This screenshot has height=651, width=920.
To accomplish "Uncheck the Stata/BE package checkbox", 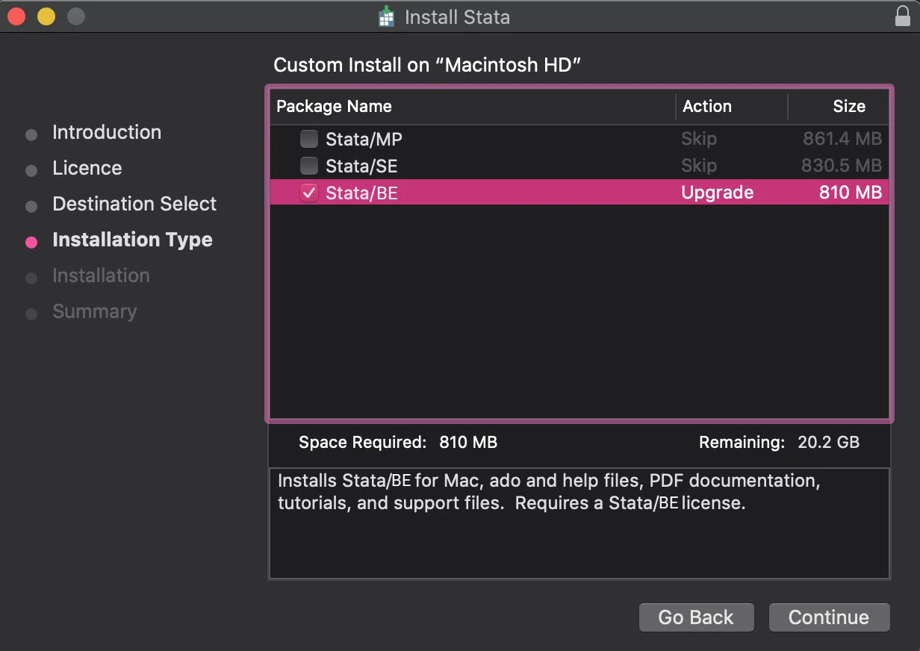I will pyautogui.click(x=308, y=193).
